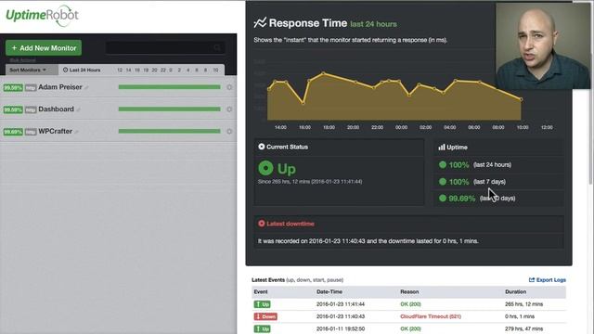The height and width of the screenshot is (334, 594).
Task: Open Bulk Actions link
Action: point(22,60)
